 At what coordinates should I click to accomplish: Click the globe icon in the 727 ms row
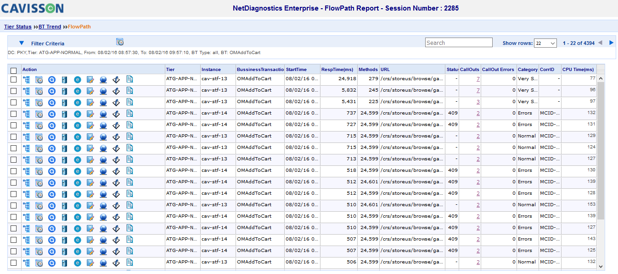[103, 125]
